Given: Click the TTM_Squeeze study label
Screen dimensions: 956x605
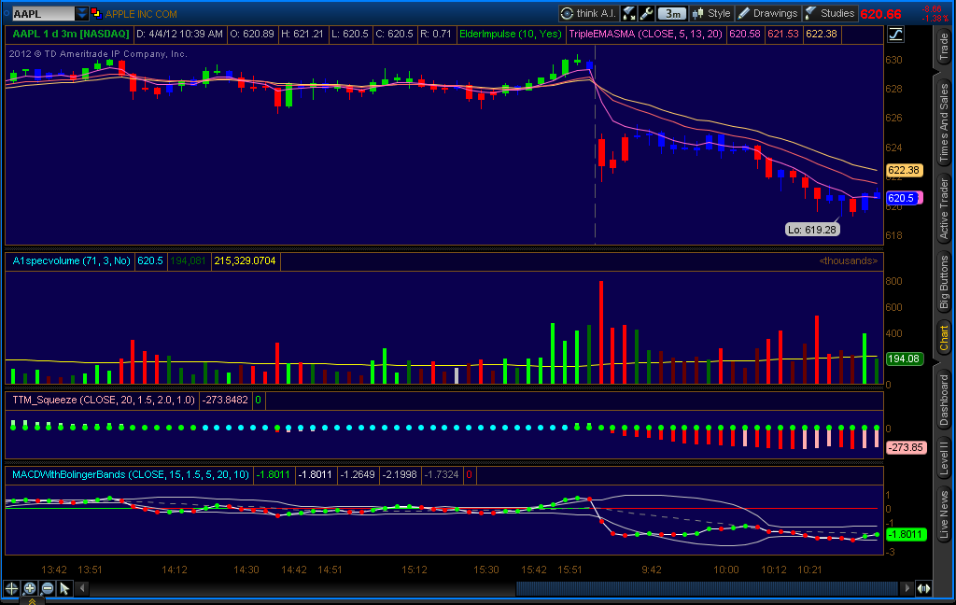Looking at the screenshot, I should [103, 401].
